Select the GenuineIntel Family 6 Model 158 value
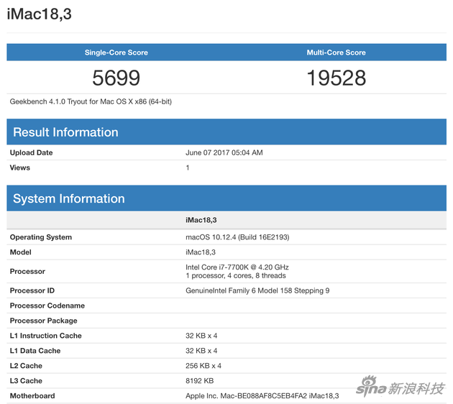Image resolution: width=453 pixels, height=404 pixels. pos(257,290)
